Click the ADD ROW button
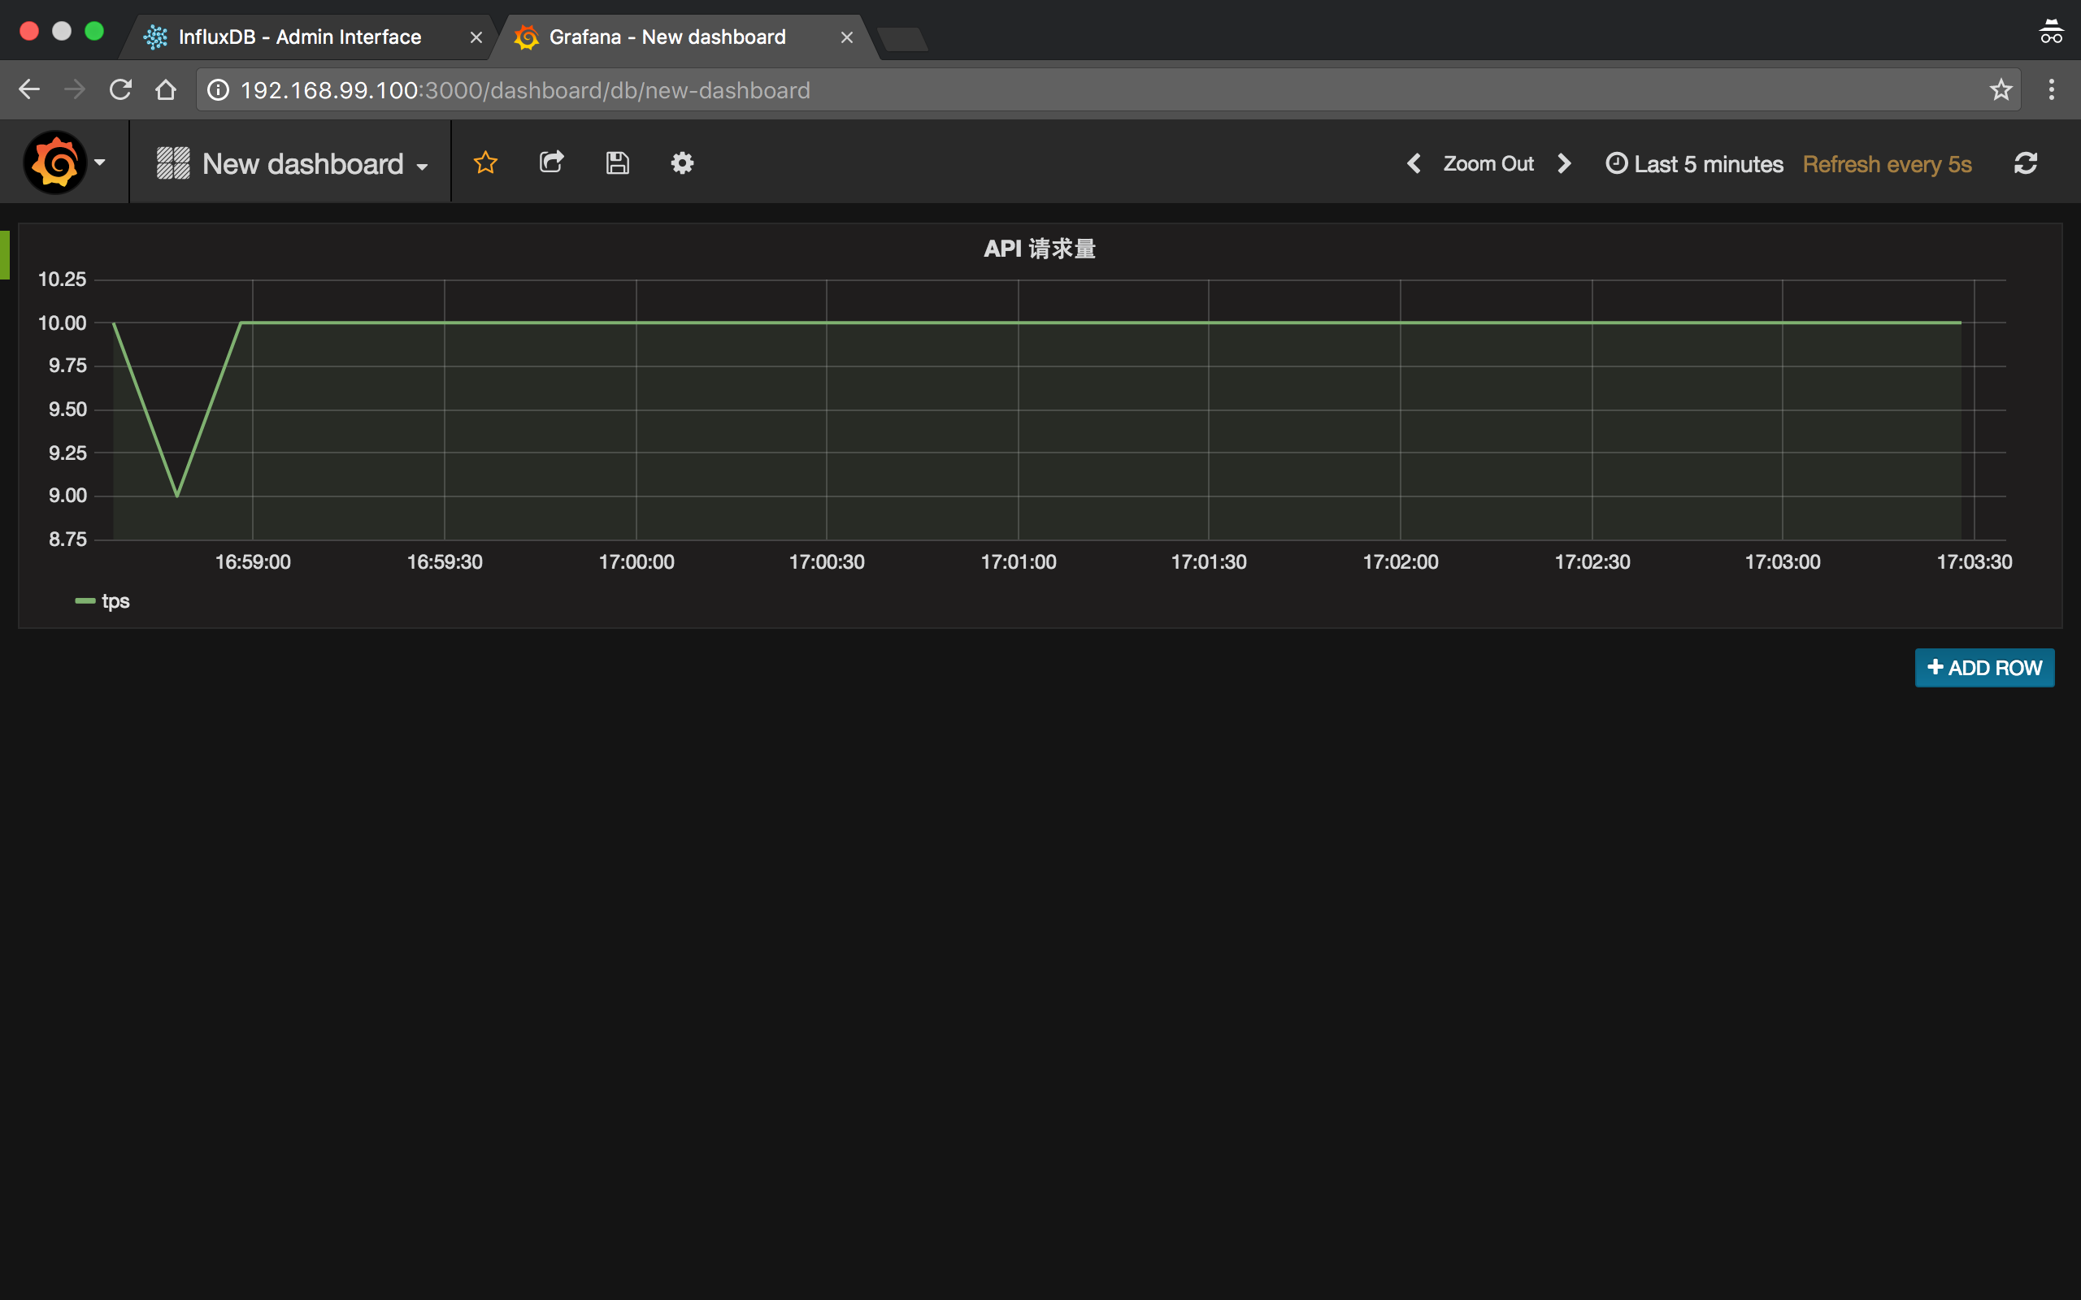Screen dimensions: 2081x1300 click(1983, 668)
